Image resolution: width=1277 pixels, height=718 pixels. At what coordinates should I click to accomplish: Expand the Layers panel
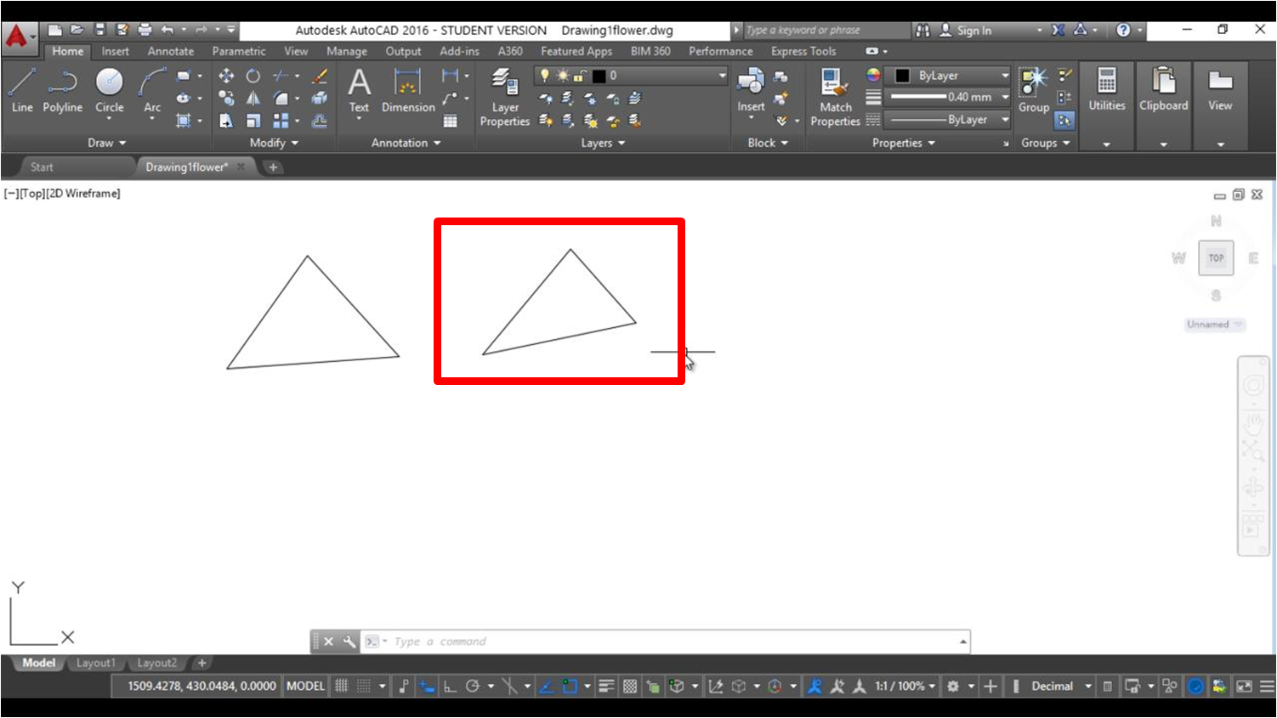point(603,143)
